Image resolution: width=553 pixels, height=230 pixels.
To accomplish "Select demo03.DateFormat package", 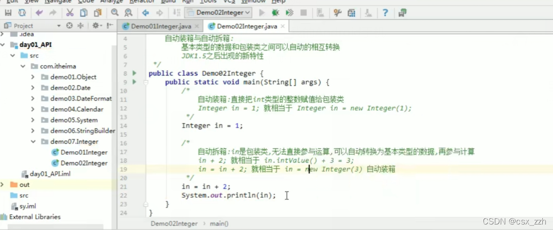I will click(81, 98).
